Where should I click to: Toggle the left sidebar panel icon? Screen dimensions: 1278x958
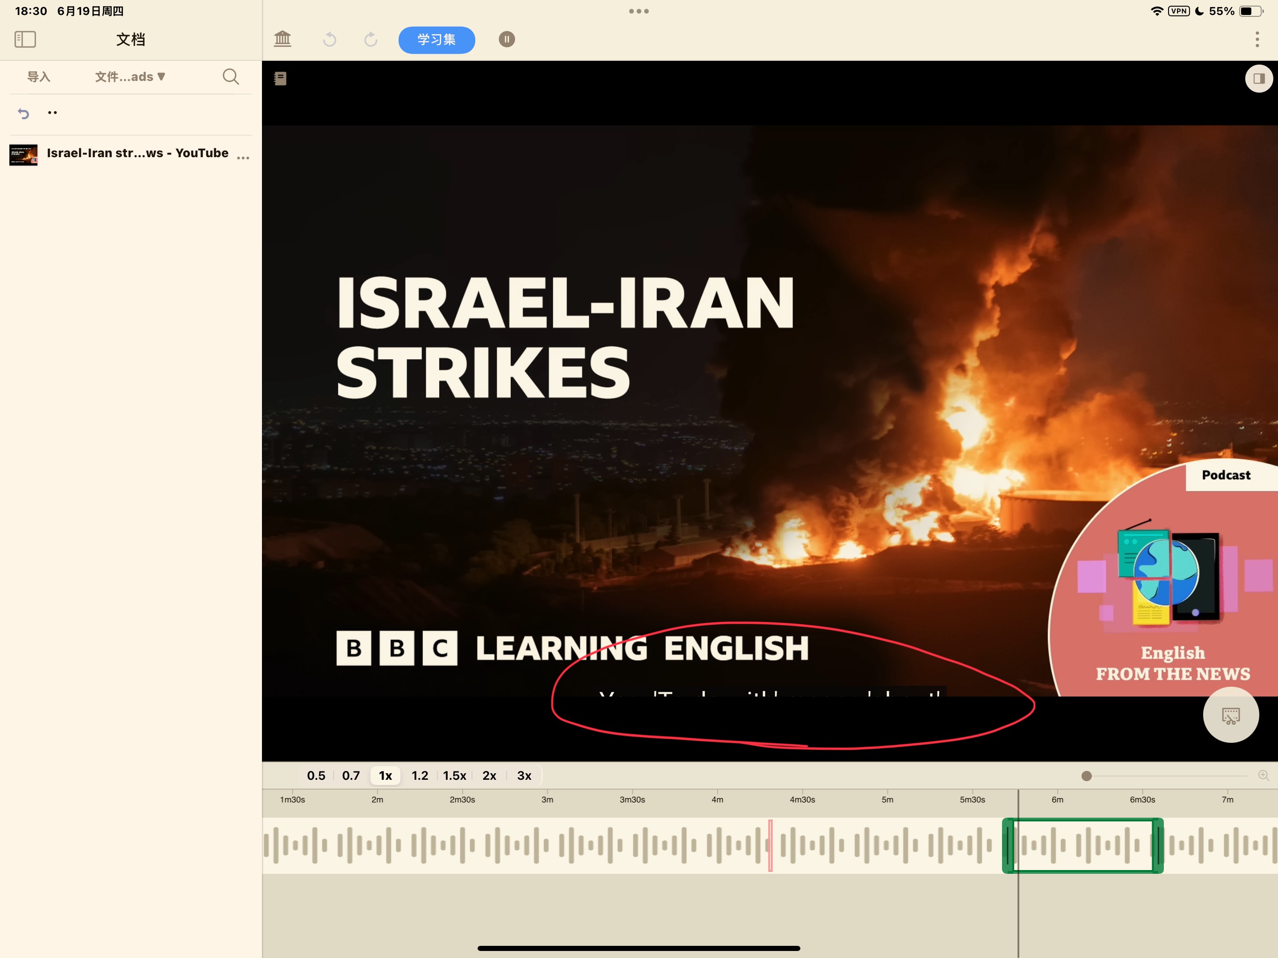click(x=25, y=39)
